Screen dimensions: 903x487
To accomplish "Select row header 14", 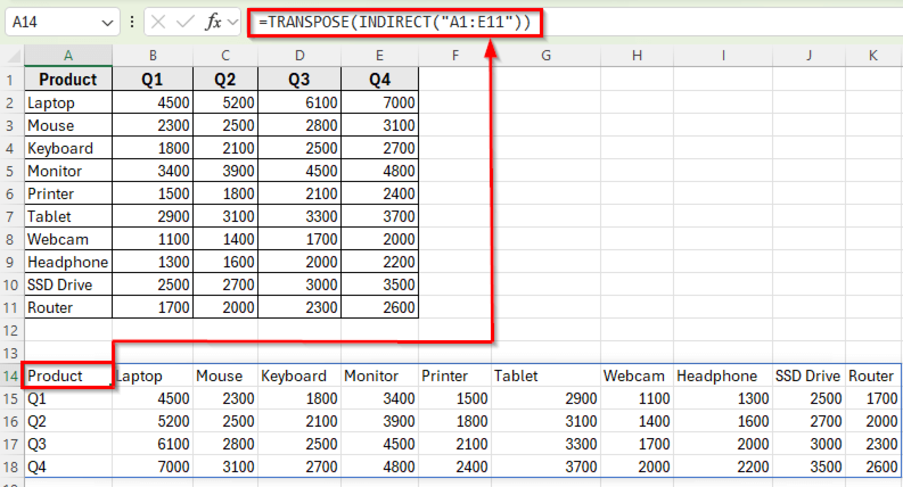I will (x=11, y=376).
